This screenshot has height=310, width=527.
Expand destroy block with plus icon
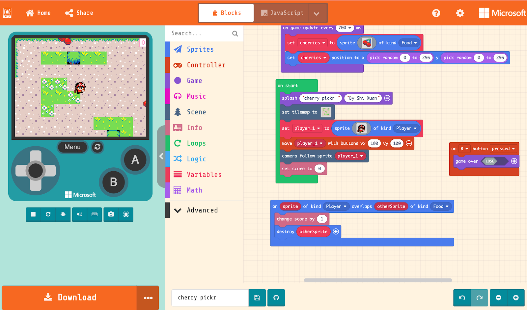coord(336,231)
